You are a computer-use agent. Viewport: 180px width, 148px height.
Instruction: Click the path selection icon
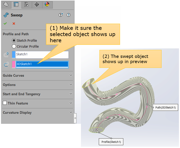(6, 64)
